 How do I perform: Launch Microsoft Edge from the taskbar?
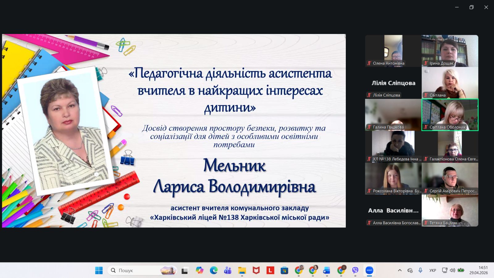tap(214, 270)
